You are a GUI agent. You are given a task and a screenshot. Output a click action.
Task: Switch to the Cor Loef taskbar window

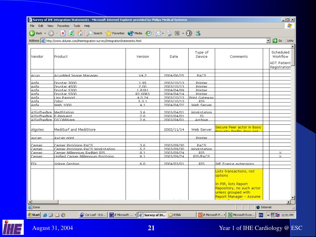tap(93, 215)
